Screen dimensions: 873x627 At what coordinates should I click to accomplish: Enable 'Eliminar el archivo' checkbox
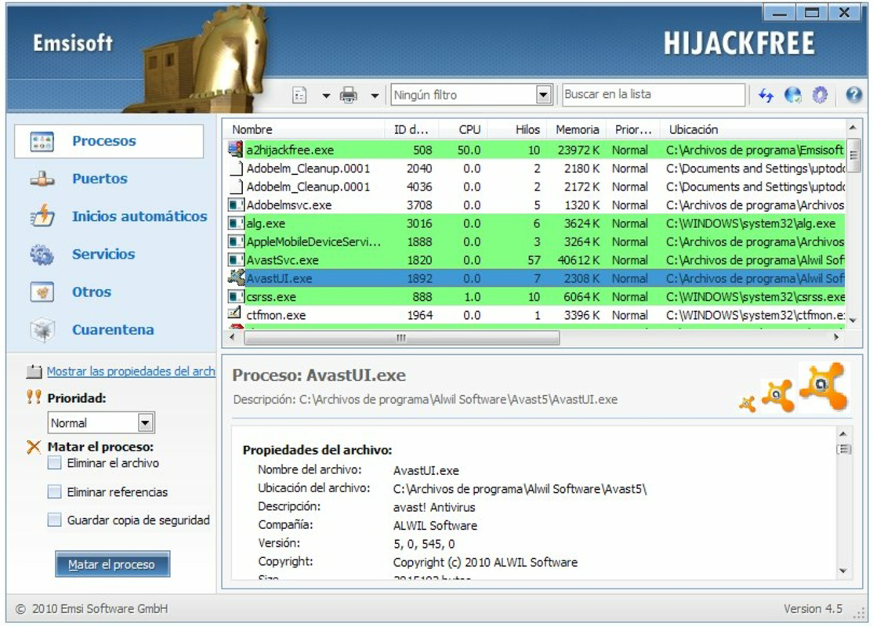55,462
